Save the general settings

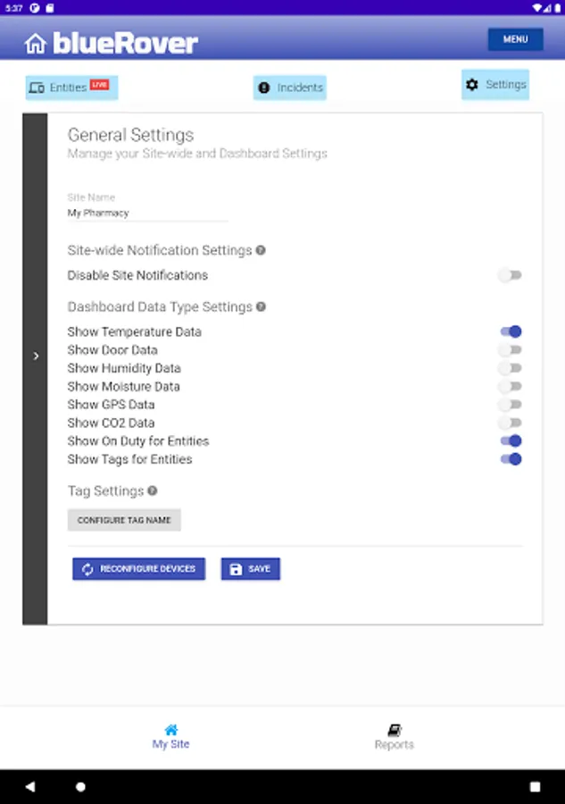tap(251, 569)
